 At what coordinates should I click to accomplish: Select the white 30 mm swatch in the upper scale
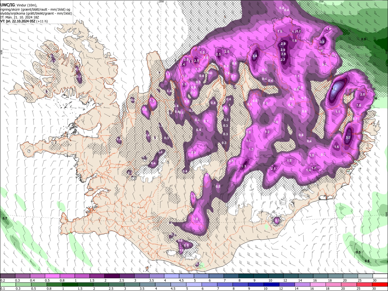380,276
